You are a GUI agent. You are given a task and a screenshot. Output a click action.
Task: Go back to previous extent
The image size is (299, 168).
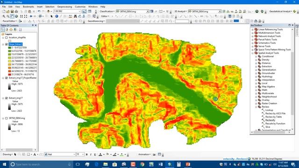31,16
